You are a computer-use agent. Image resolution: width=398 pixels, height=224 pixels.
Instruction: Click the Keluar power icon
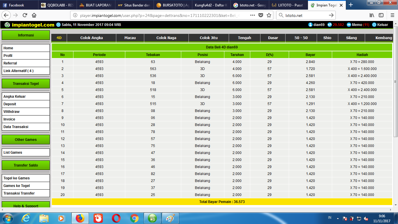pos(374,25)
